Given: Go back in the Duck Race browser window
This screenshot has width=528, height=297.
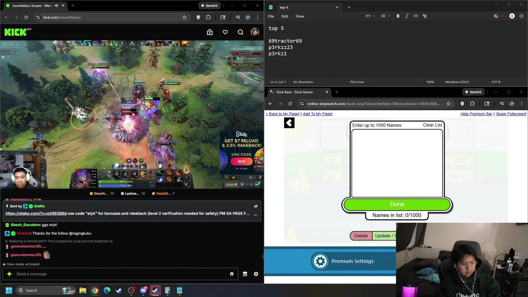Looking at the screenshot, I should point(270,104).
